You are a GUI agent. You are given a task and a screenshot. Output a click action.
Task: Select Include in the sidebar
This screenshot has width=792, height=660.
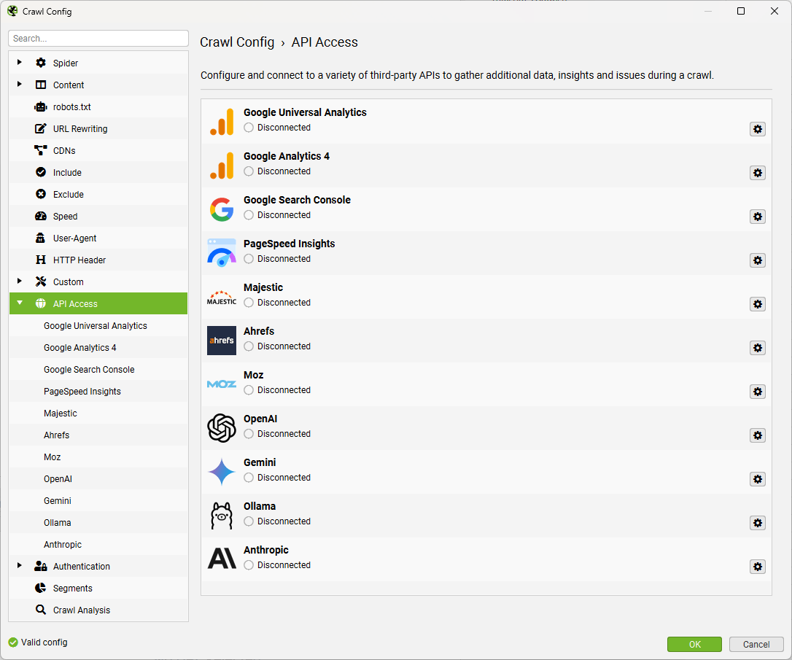98,173
